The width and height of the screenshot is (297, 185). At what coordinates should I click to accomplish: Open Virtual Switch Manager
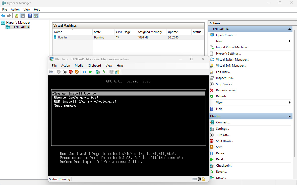pyautogui.click(x=232, y=60)
